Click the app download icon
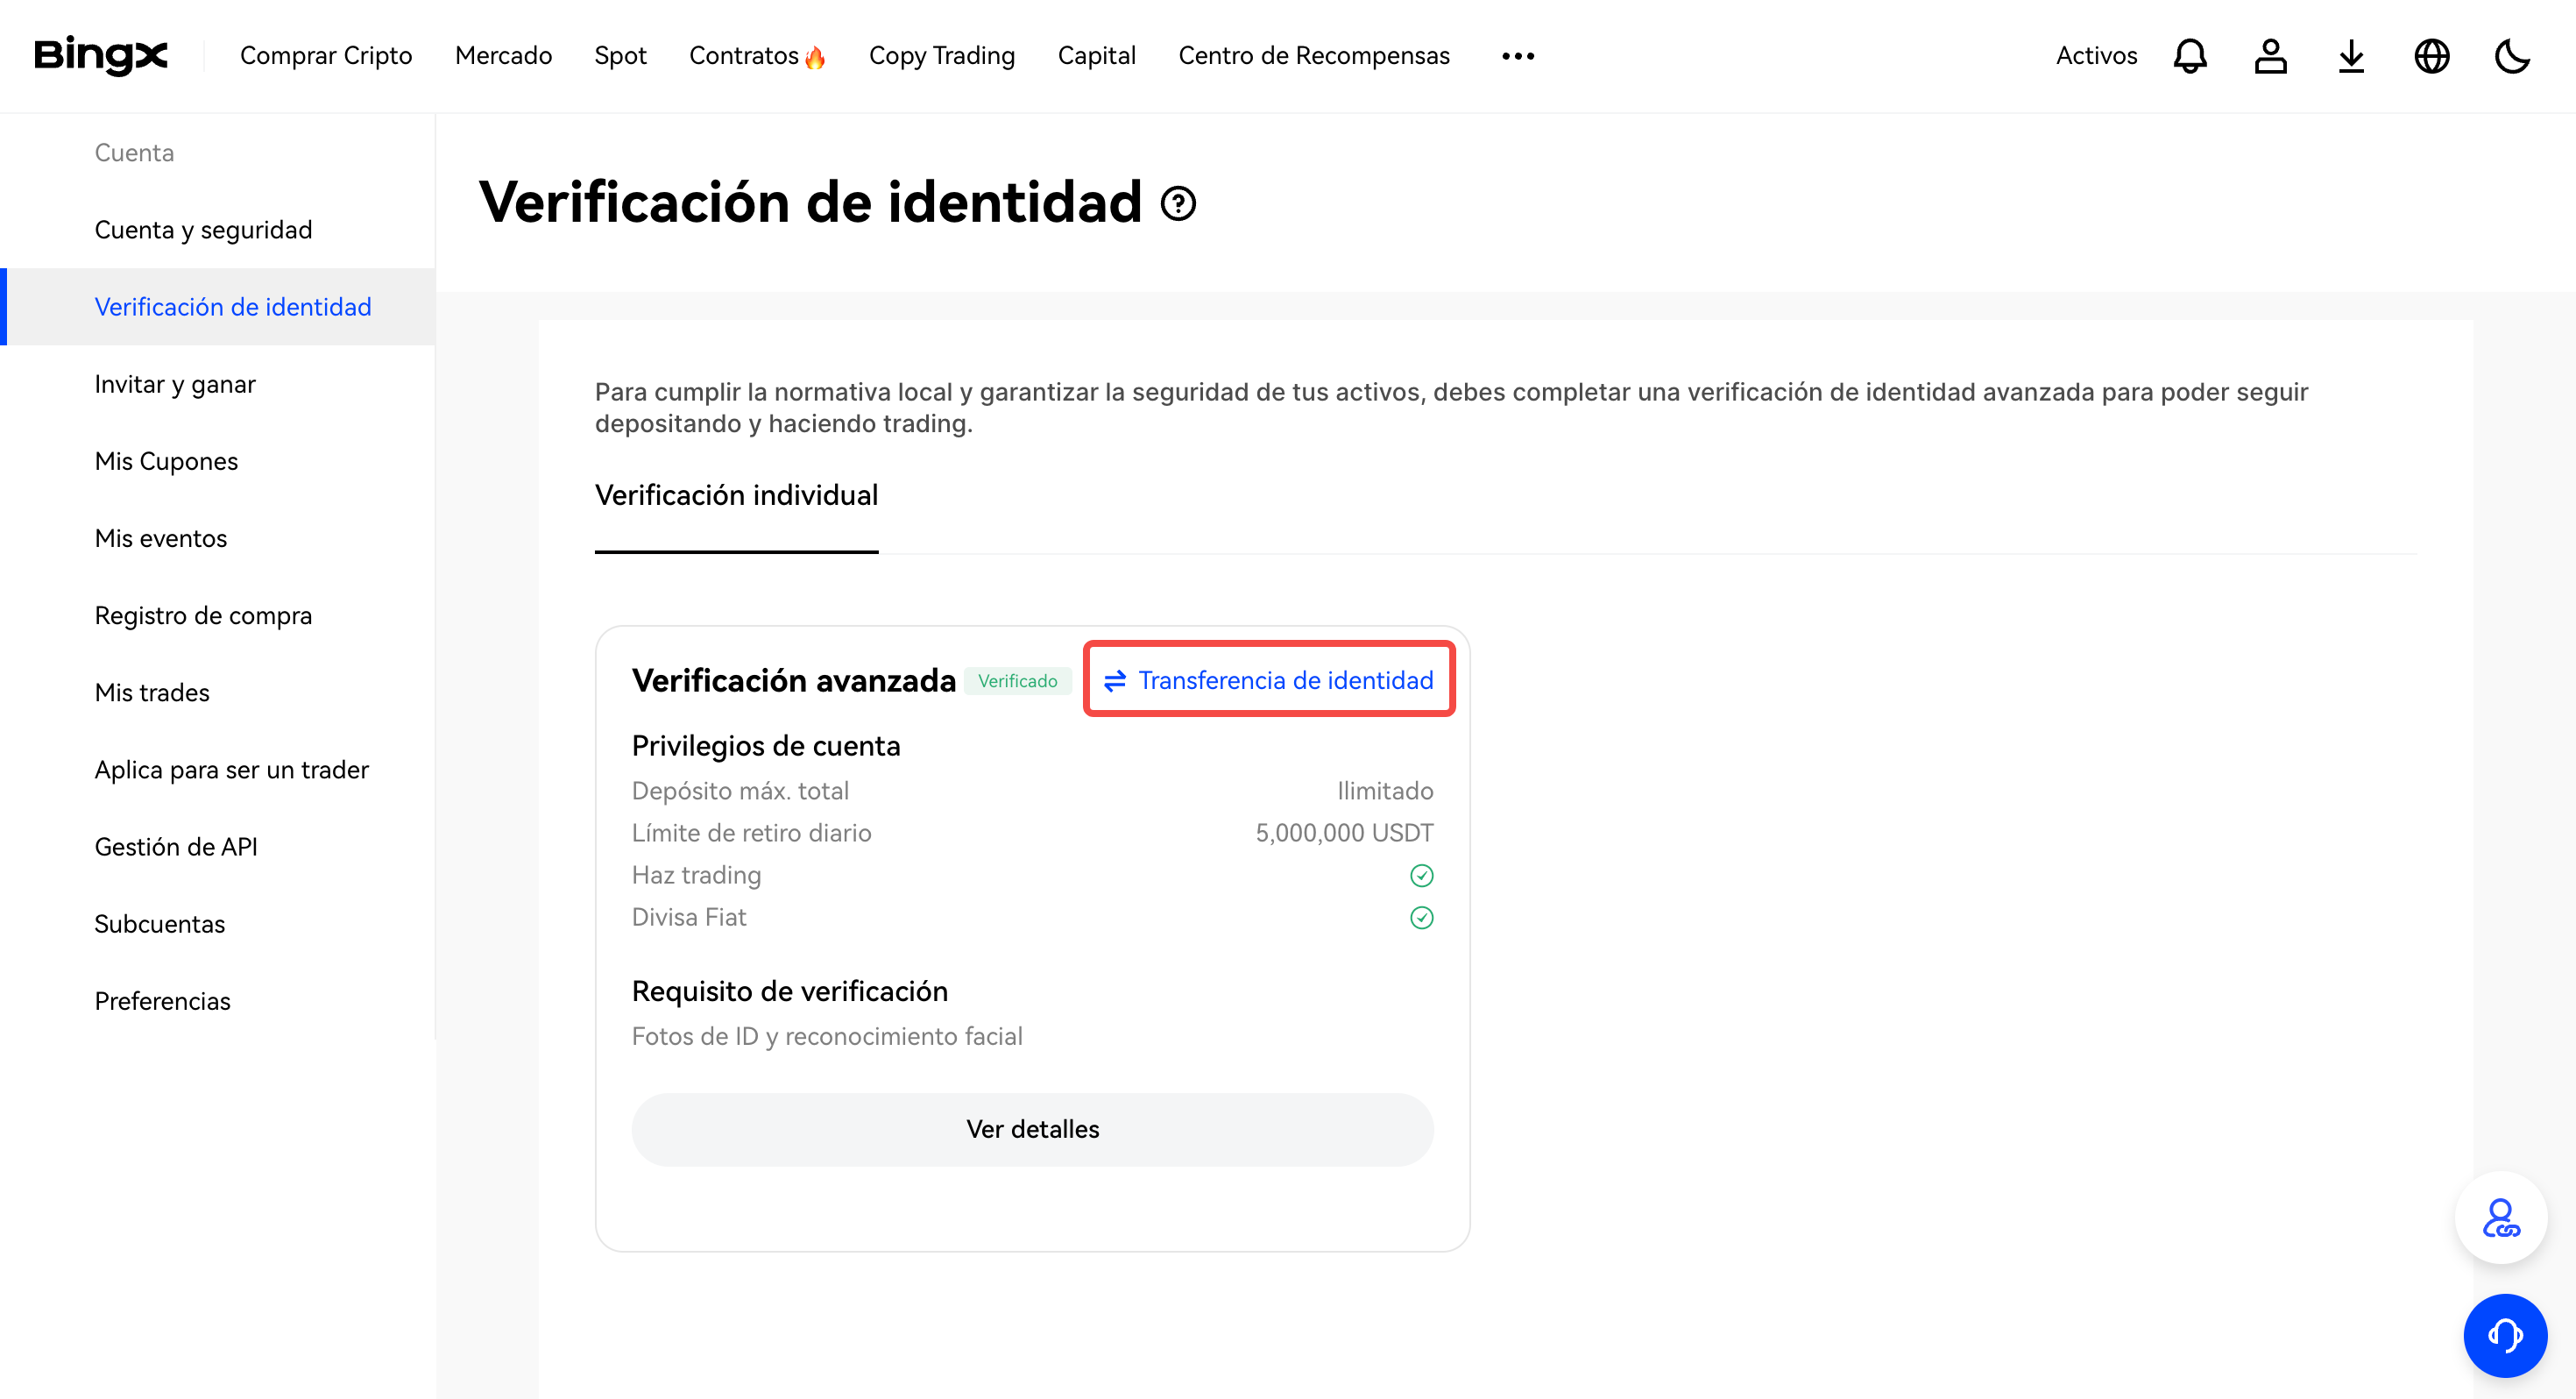2576x1399 pixels. click(2351, 56)
